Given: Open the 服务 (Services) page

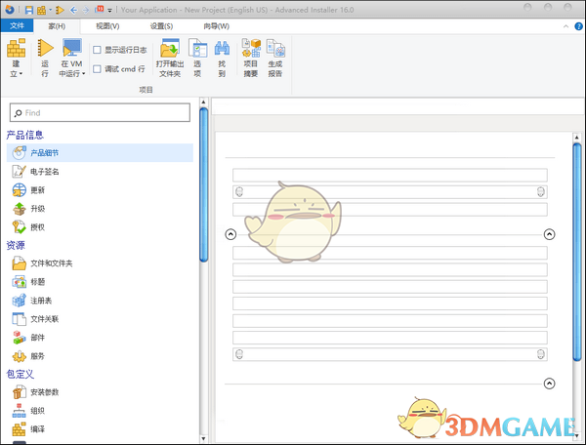Looking at the screenshot, I should click(x=28, y=356).
